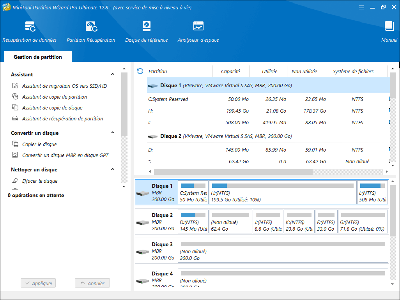Screen dimensions: 400x300
Task: Collapse the Nettoyer un disque section
Action: [x=113, y=169]
